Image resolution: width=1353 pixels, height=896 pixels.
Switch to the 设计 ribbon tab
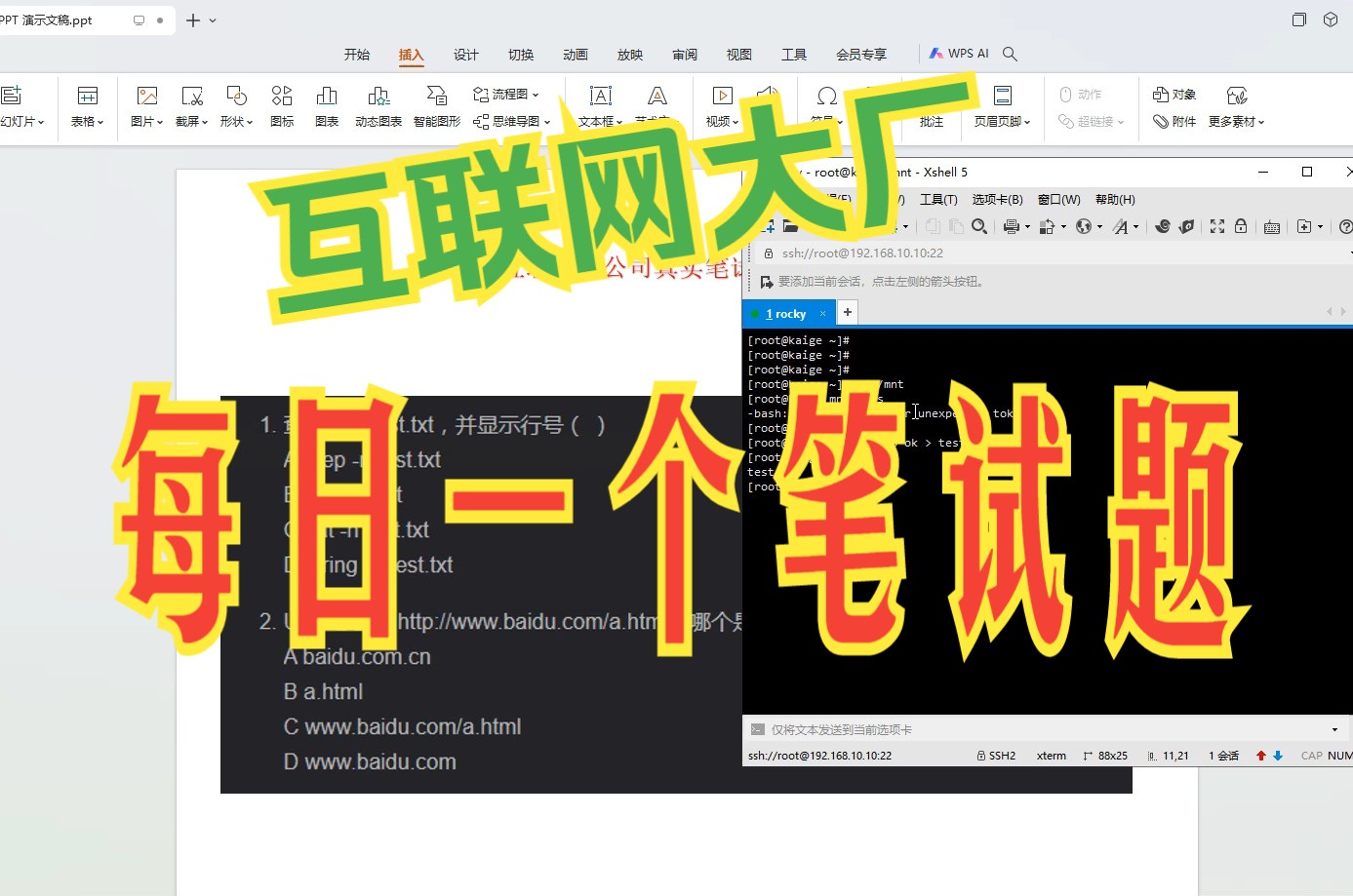466,55
